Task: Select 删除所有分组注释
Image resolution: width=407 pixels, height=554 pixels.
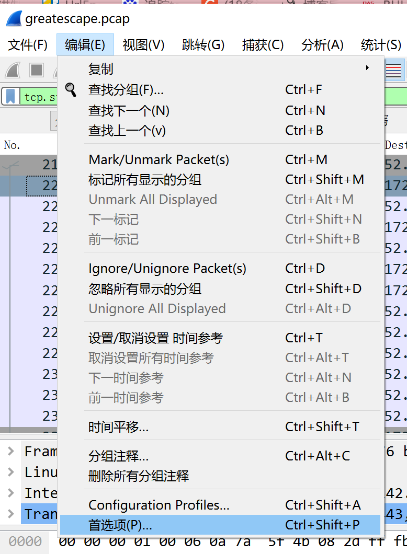Action: (220, 476)
